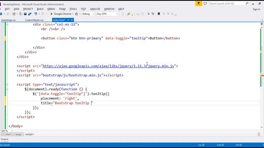Click the Sign in link

(x=256, y=9)
